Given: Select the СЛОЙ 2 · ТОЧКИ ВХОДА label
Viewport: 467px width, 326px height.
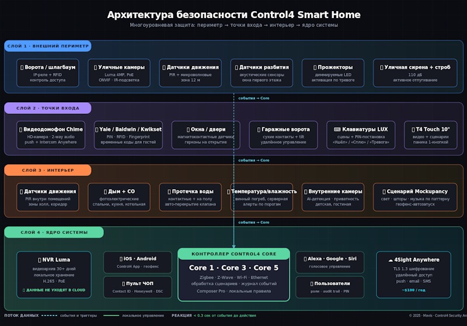Looking at the screenshot, I should [x=48, y=108].
